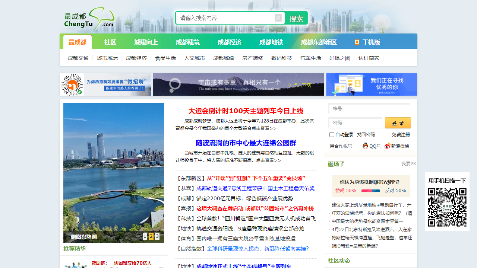This screenshot has height=268, width=477.
Task: Click the green 搜索 button
Action: [x=296, y=18]
